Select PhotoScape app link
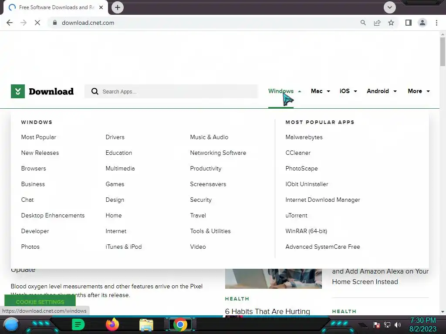 pyautogui.click(x=301, y=168)
